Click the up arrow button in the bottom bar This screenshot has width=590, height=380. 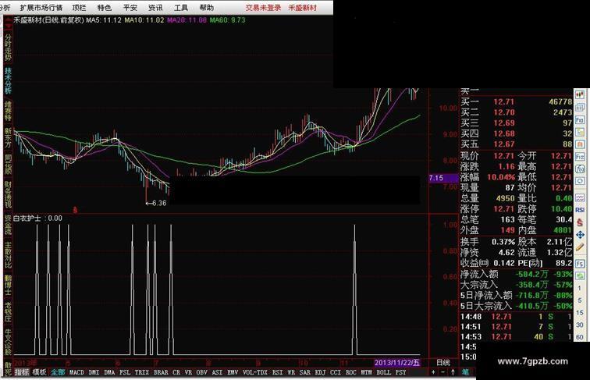[453, 372]
